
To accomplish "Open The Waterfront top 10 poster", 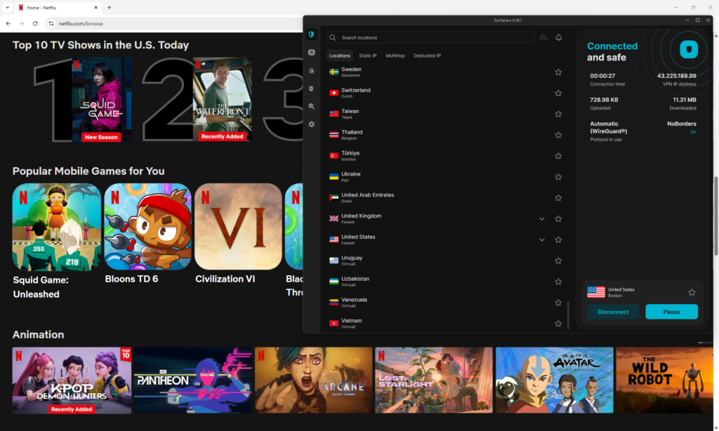I will click(222, 100).
